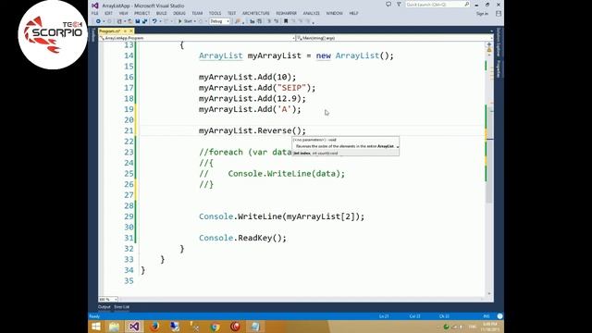
Task: Open the Main(string[] args) member dropdown
Action: tap(394, 38)
